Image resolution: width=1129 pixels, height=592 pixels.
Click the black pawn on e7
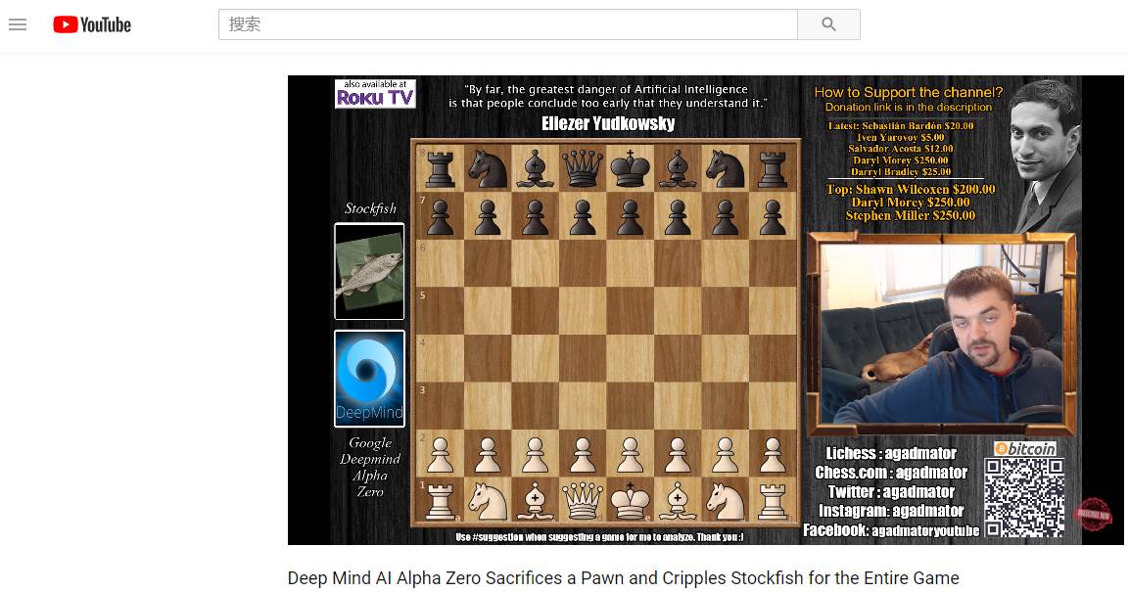coord(630,217)
